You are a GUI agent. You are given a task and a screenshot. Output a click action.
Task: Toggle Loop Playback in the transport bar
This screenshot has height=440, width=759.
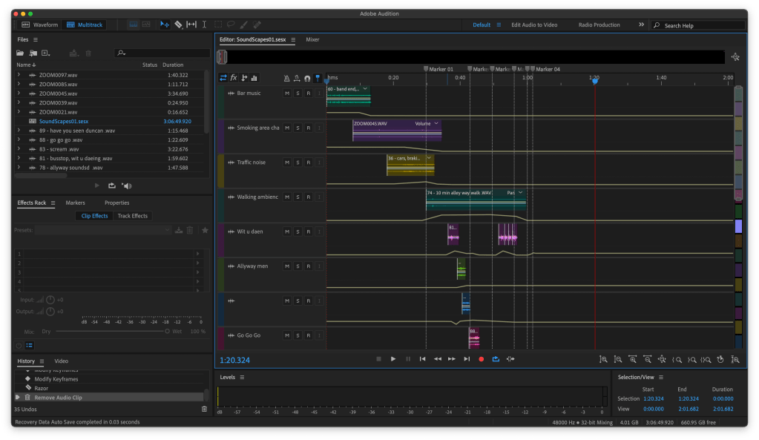coord(496,359)
